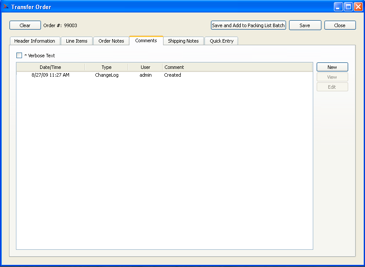Toggle the small caret beside Verbose Text
Viewport: 365px width, 267px height.
(25, 55)
